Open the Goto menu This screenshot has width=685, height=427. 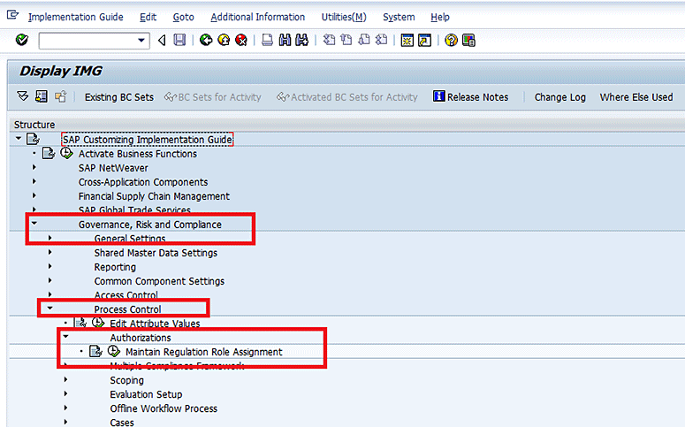(x=183, y=17)
